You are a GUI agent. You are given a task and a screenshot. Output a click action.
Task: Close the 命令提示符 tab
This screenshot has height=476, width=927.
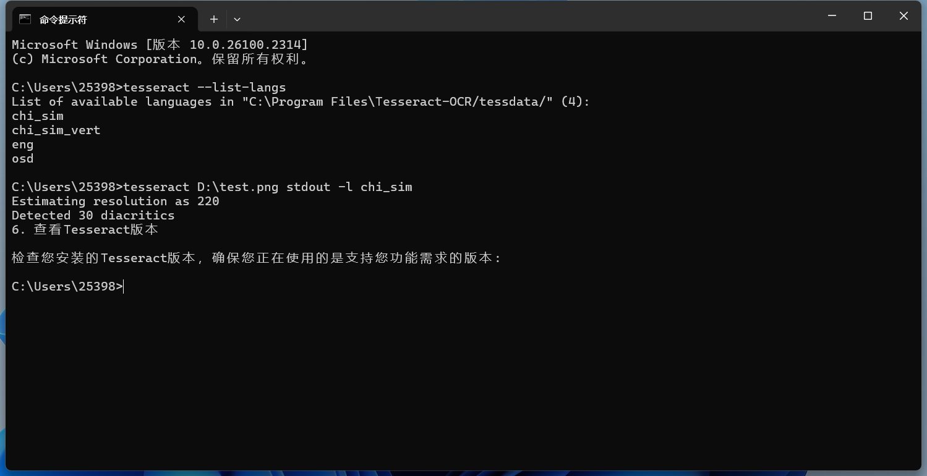pyautogui.click(x=181, y=19)
